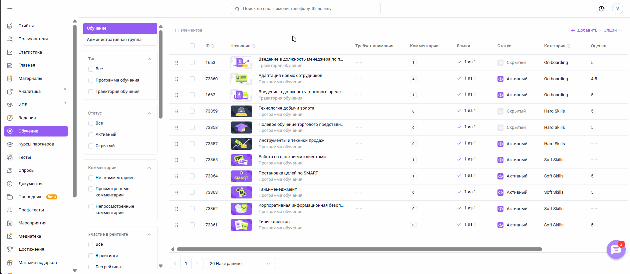Expand the Опции dropdown

613,30
